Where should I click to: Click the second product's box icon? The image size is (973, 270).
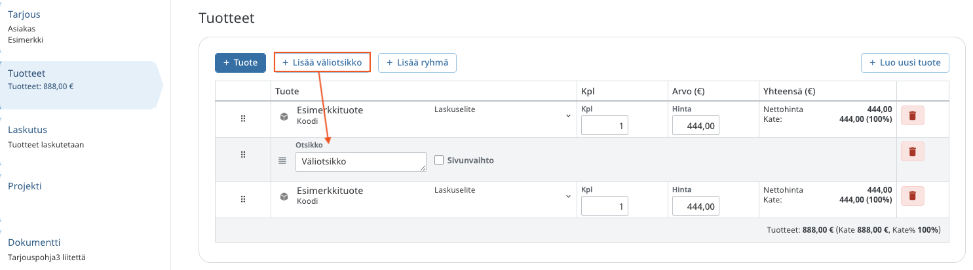pos(284,197)
